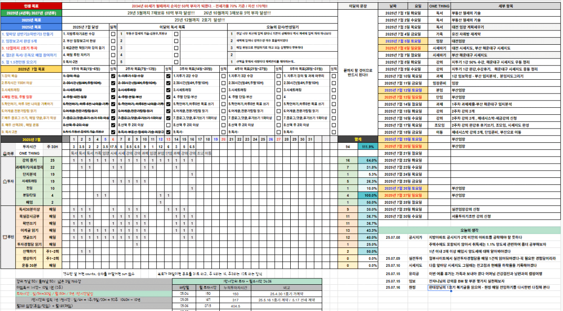Select the 독서30분이상 routine label
The height and width of the screenshot is (311, 563).
pos(29,209)
